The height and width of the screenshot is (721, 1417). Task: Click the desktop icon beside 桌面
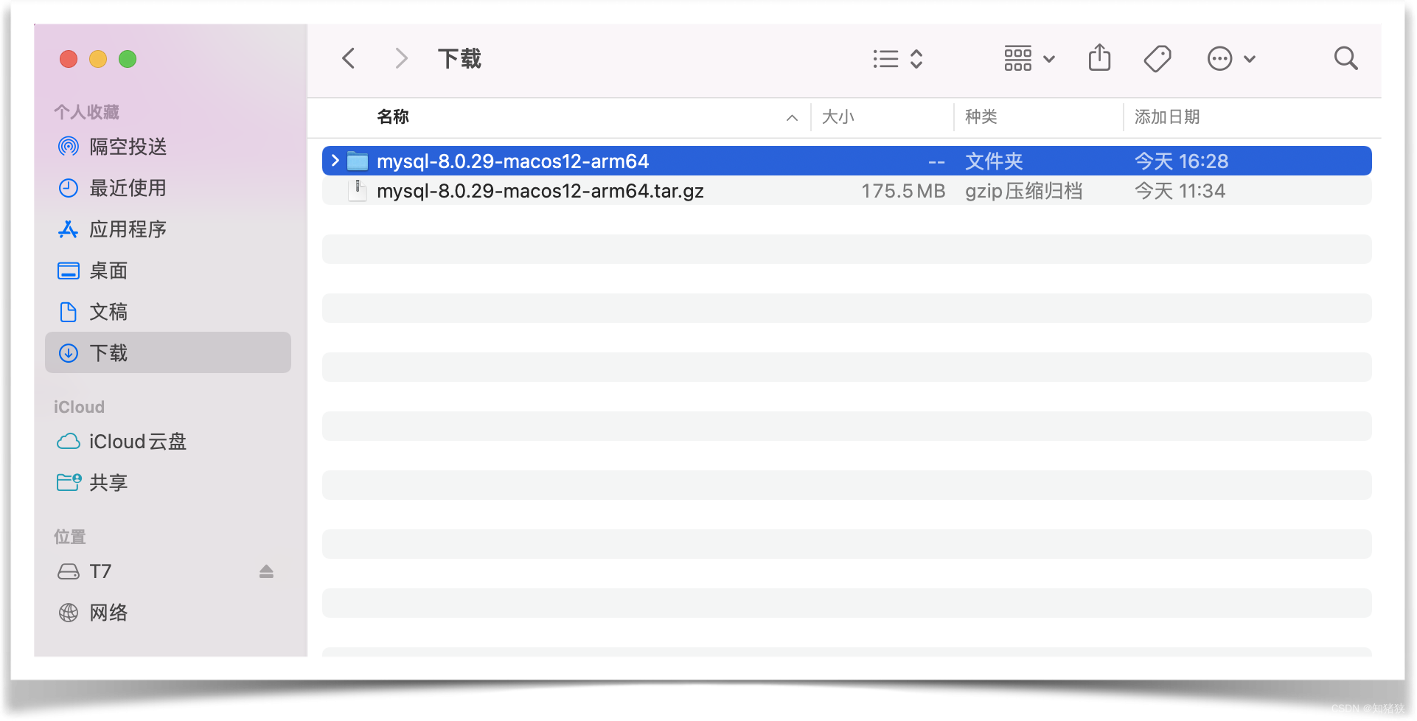pyautogui.click(x=69, y=271)
